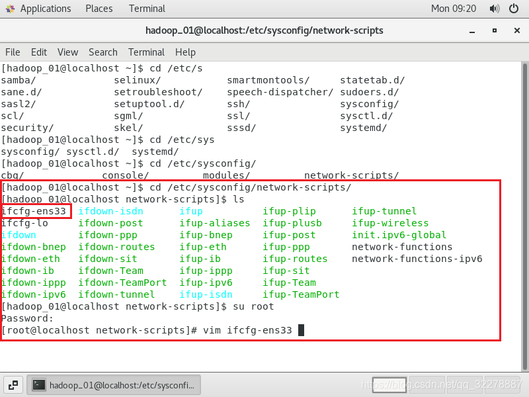The height and width of the screenshot is (397, 529).
Task: Click the terminal vertical scrollbar
Action: (525, 216)
